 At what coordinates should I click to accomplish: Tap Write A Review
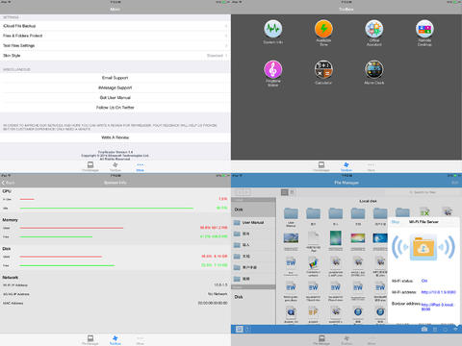pyautogui.click(x=115, y=137)
